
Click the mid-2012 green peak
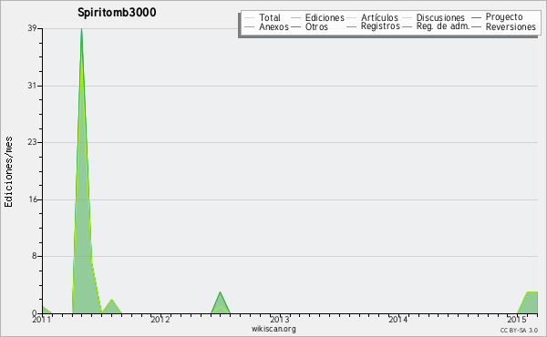220,292
